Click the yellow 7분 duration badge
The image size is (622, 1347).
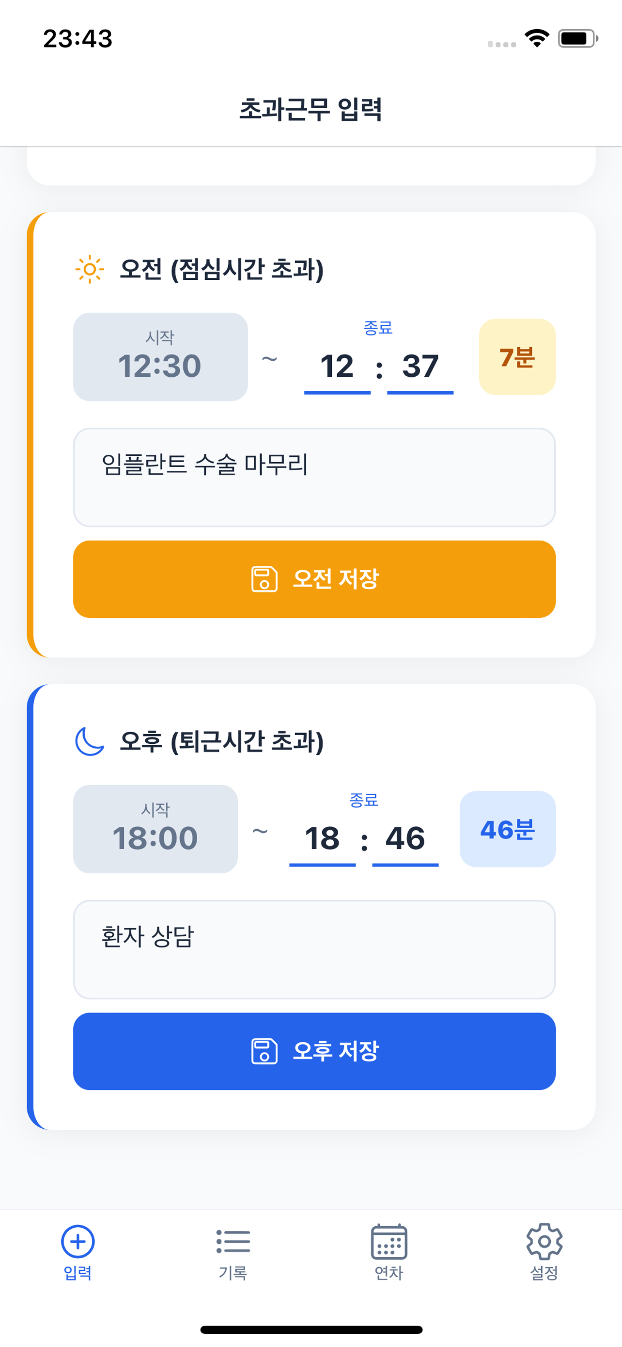[518, 356]
